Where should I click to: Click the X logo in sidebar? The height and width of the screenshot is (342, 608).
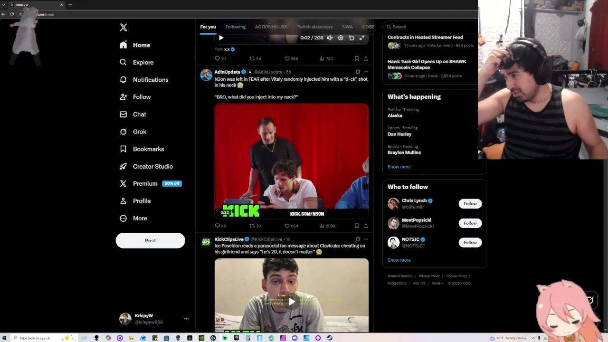tap(123, 28)
